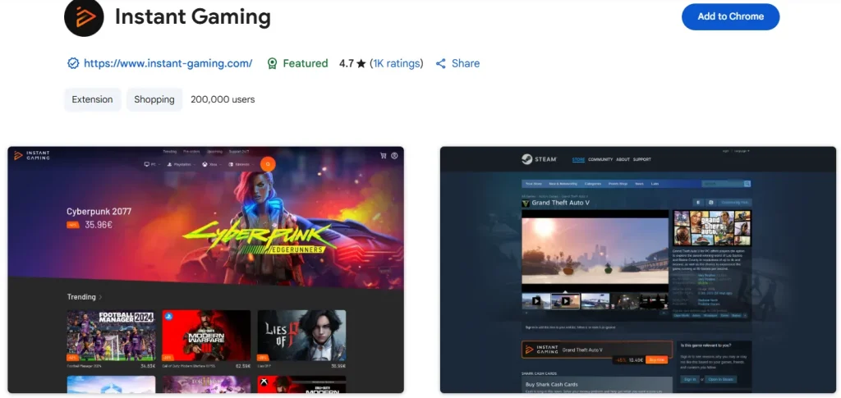Screen dimensions: 841x398
Task: Click the Instant Gaming extension logo icon
Action: pos(84,17)
